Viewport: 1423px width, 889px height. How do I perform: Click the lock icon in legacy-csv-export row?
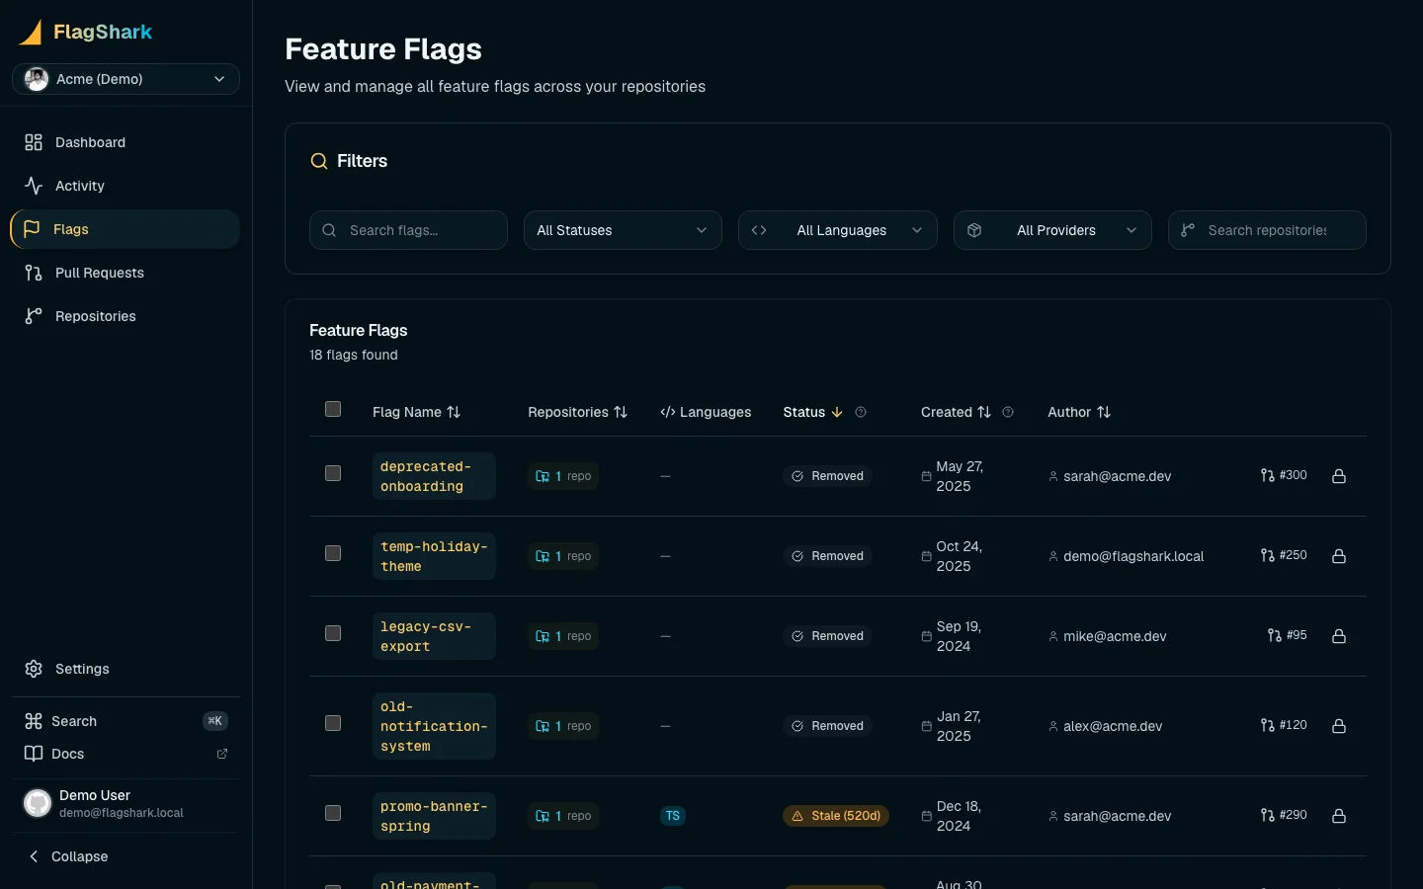(1339, 636)
